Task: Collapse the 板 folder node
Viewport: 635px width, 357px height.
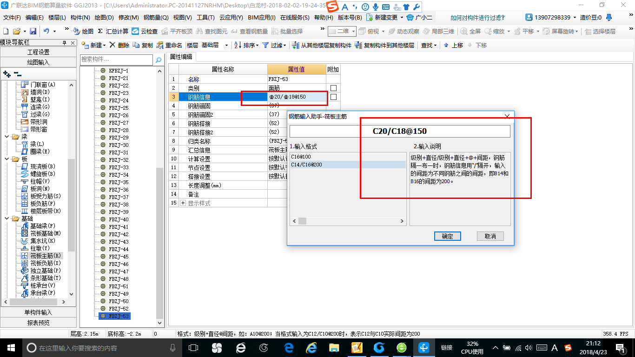Action: (7, 159)
